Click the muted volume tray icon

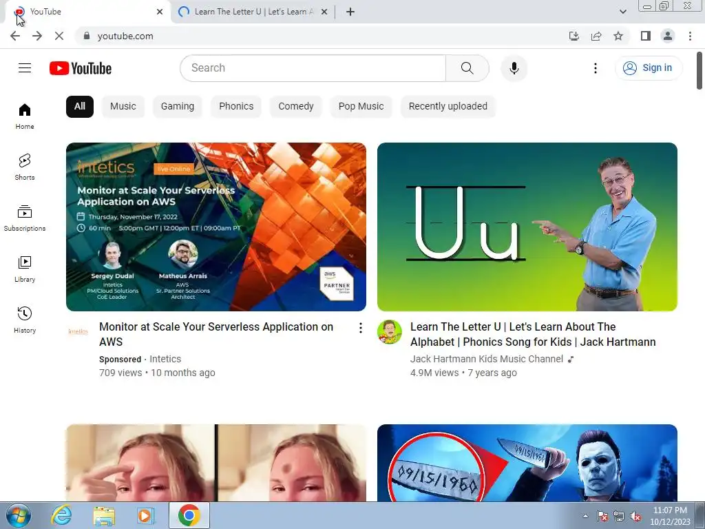(x=635, y=516)
